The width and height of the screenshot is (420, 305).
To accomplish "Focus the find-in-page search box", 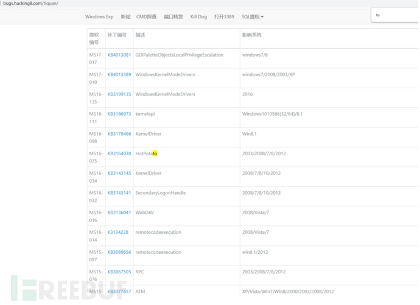I will point(396,15).
